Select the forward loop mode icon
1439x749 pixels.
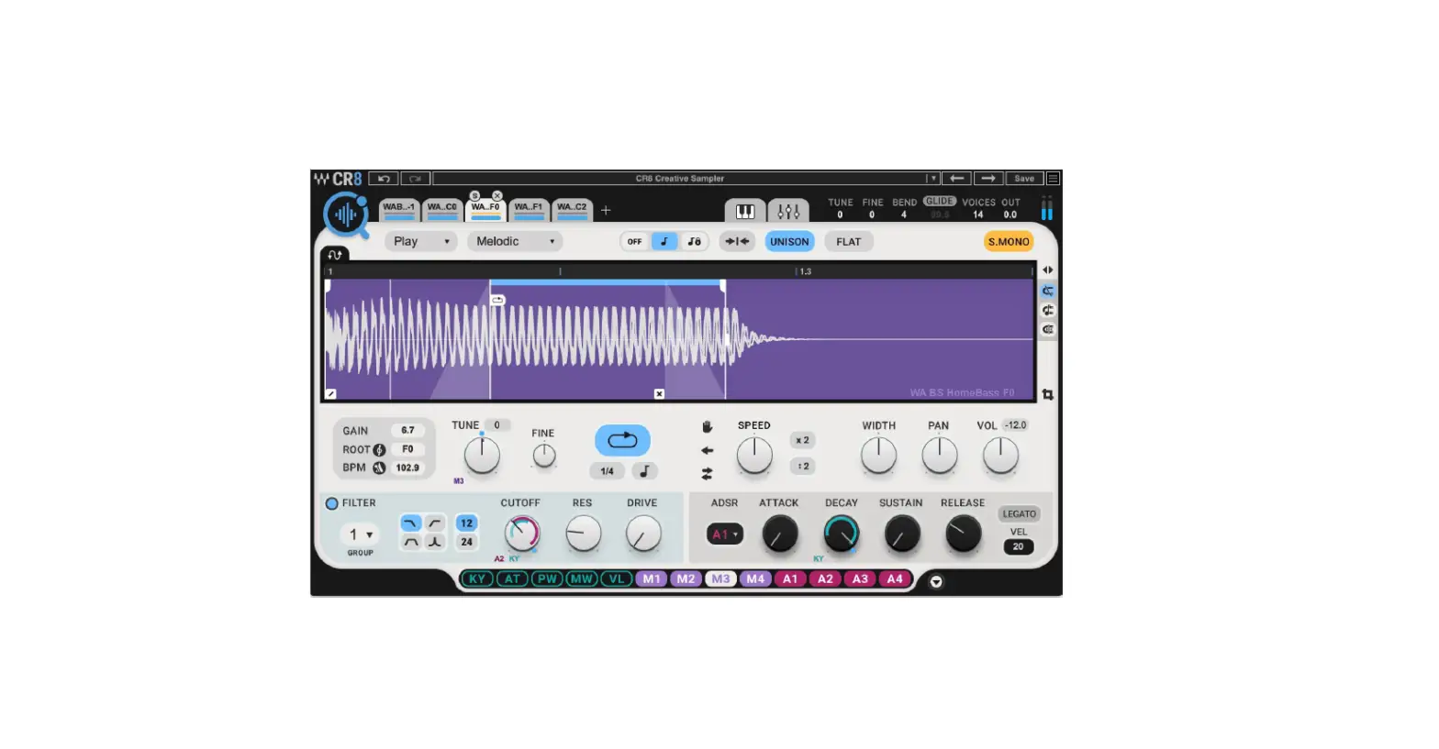coord(1047,291)
